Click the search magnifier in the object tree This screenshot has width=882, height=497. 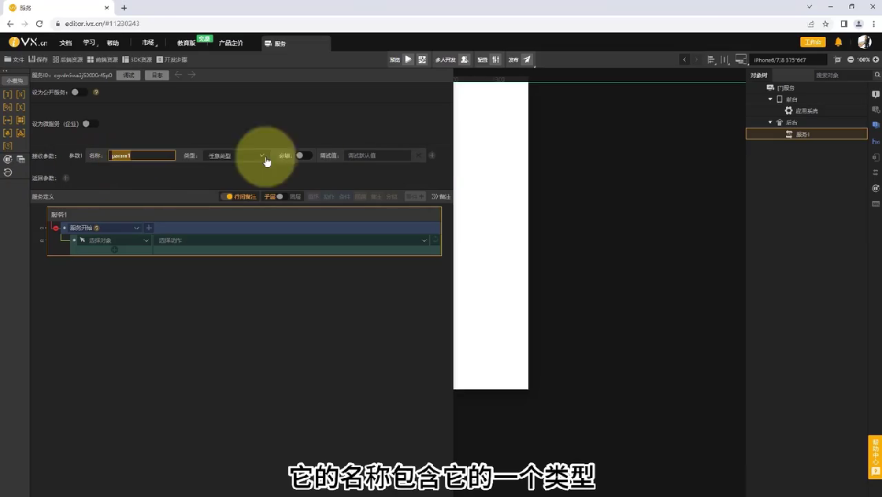click(877, 75)
